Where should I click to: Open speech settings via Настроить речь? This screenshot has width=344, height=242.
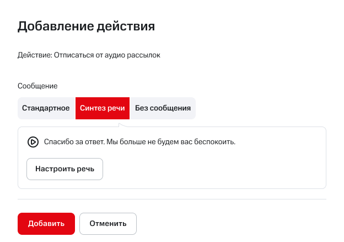pyautogui.click(x=64, y=169)
